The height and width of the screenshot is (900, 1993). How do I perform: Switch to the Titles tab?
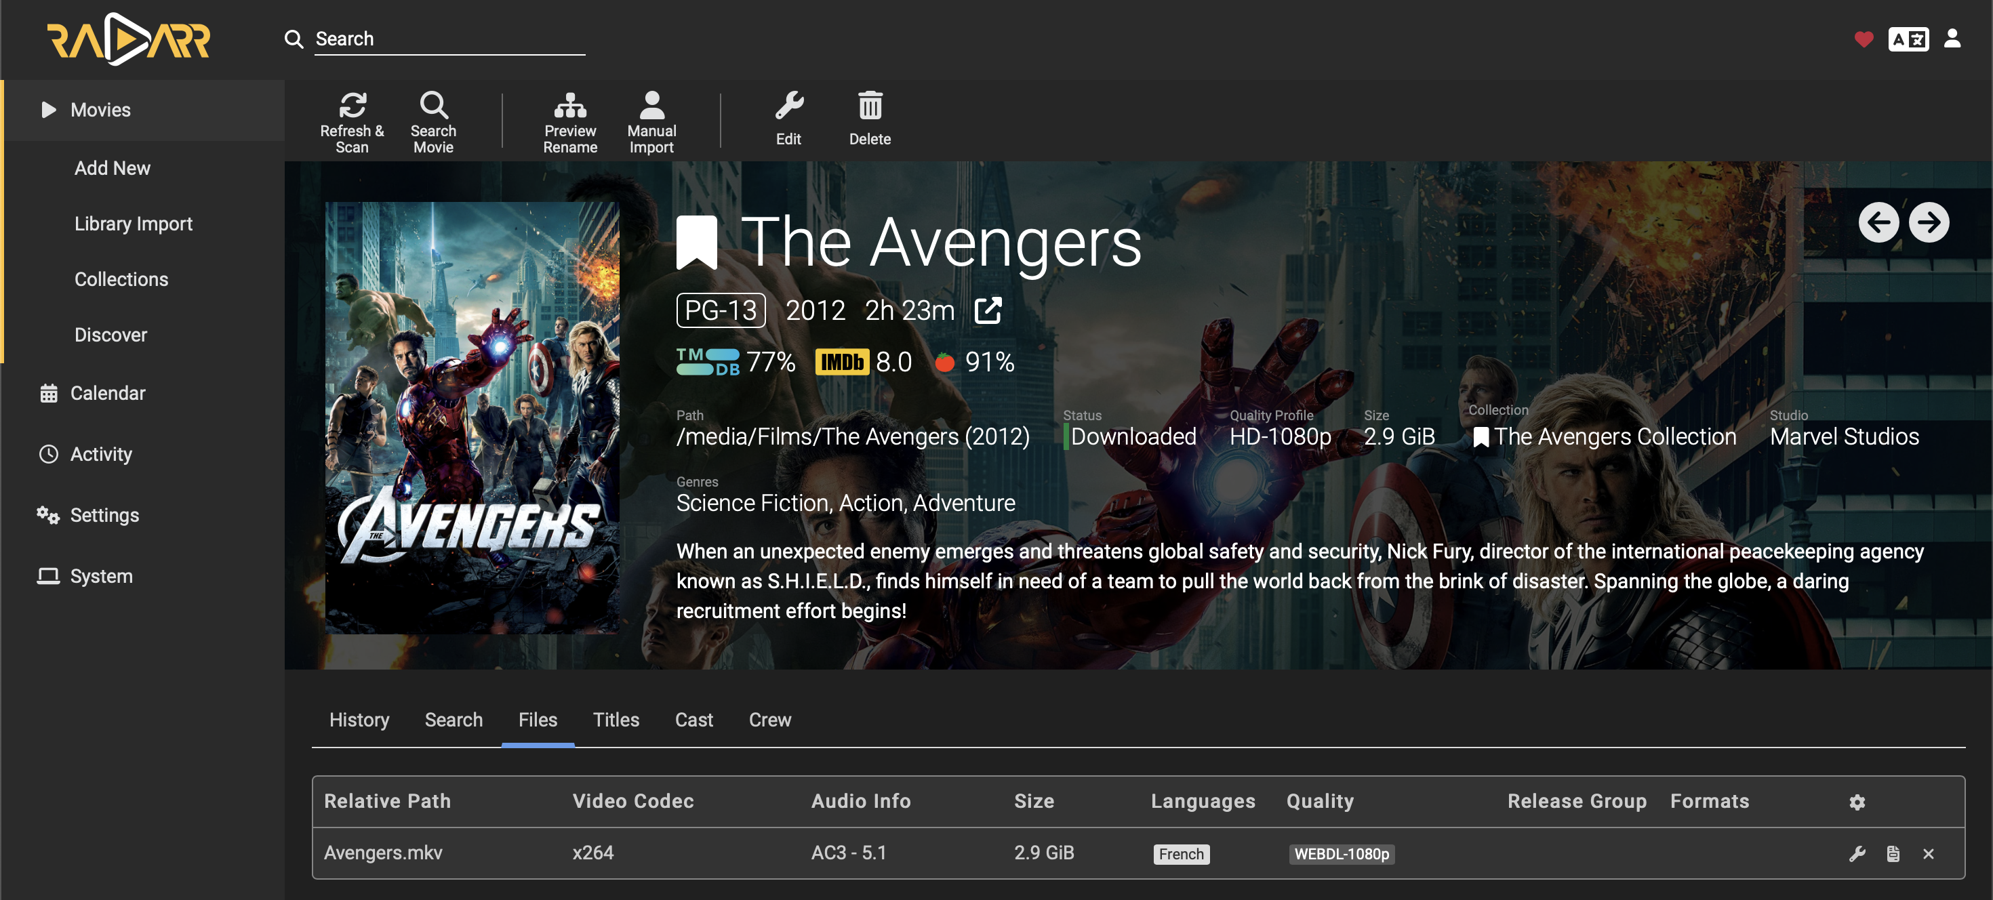click(x=616, y=720)
